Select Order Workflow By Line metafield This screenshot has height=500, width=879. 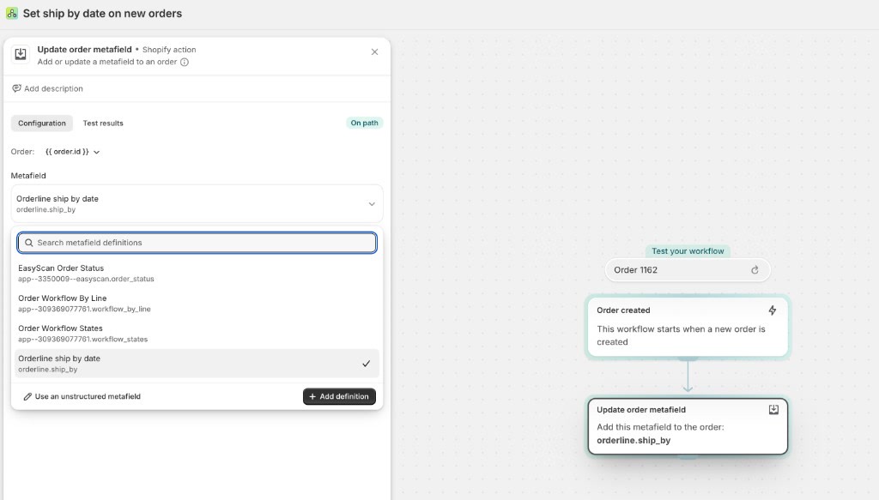coord(197,304)
